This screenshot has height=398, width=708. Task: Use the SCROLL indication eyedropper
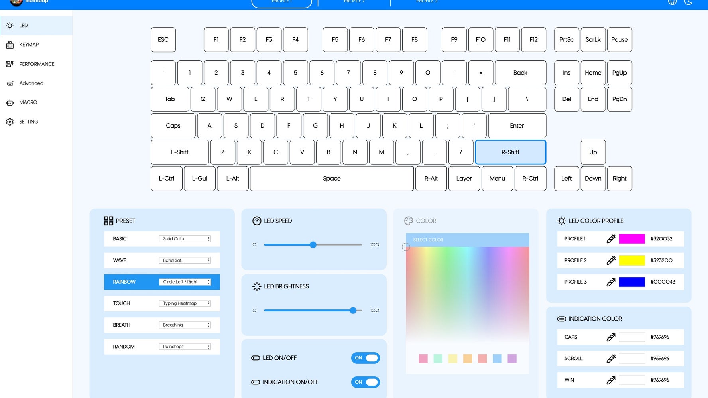[611, 359]
